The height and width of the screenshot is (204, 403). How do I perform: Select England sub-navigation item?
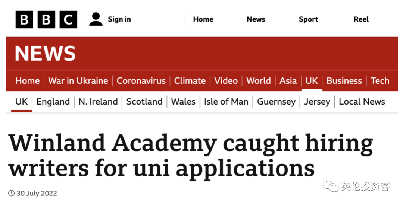point(53,102)
